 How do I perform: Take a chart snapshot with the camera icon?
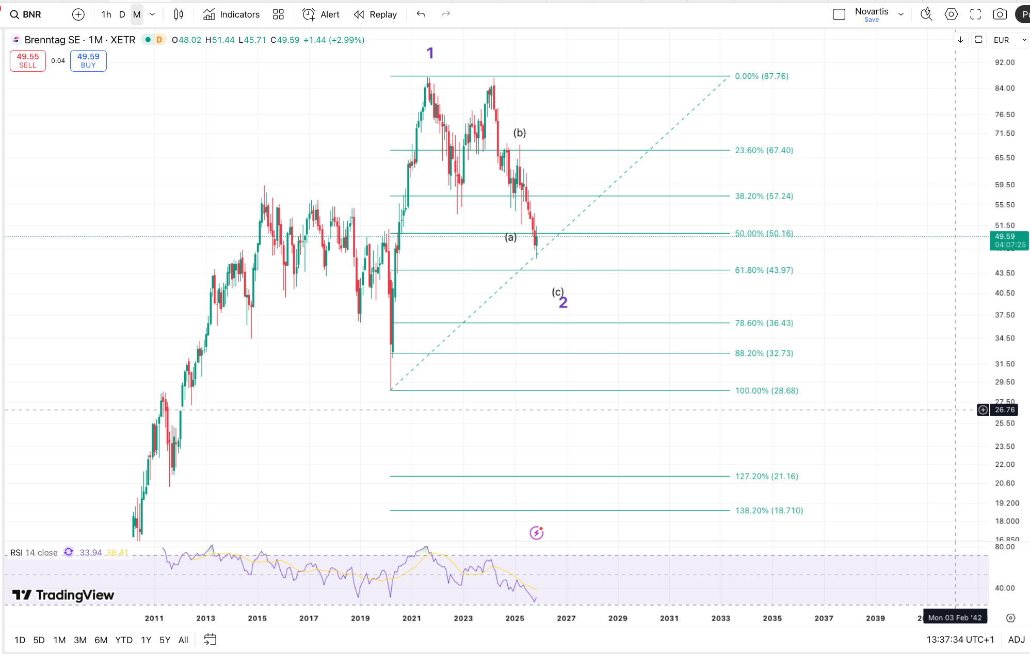(1000, 14)
